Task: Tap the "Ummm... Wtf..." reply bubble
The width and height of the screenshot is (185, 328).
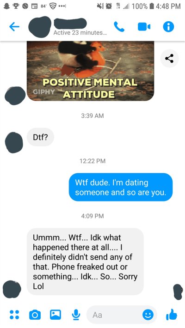Action: [x=85, y=261]
